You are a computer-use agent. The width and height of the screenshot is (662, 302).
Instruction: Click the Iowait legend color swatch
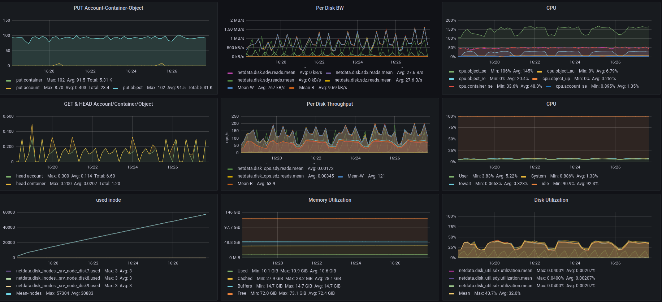451,184
